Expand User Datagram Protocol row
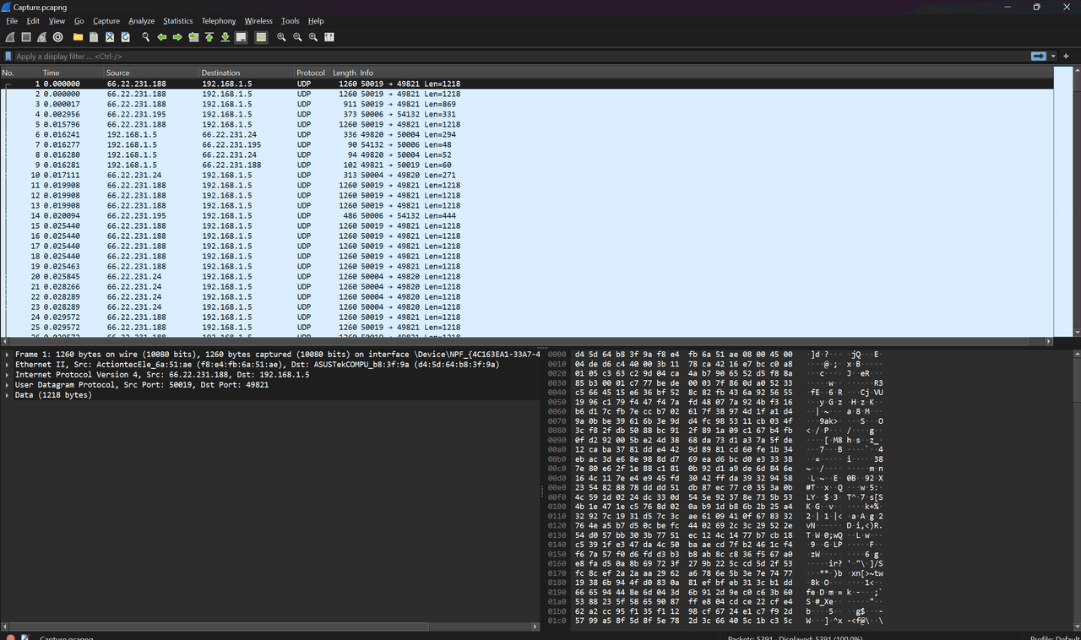The width and height of the screenshot is (1081, 640). click(7, 385)
